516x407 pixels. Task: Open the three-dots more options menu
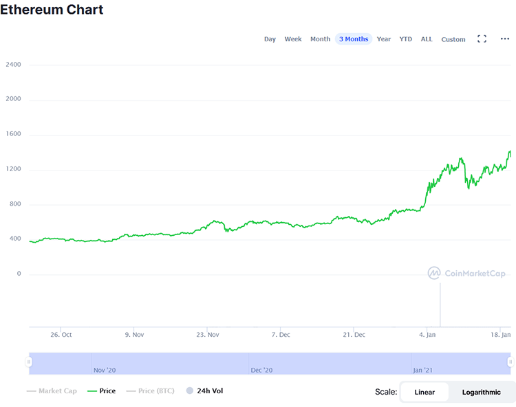504,39
